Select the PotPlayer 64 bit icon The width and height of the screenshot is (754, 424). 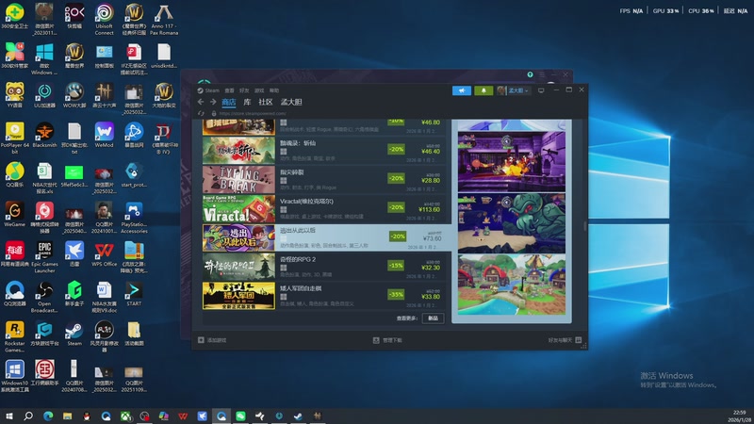pyautogui.click(x=14, y=138)
